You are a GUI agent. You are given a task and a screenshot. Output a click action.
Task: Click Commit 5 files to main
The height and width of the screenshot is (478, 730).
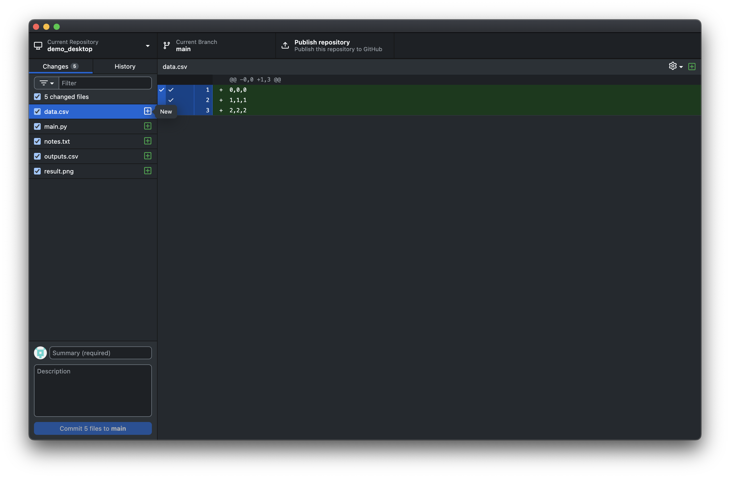click(93, 428)
